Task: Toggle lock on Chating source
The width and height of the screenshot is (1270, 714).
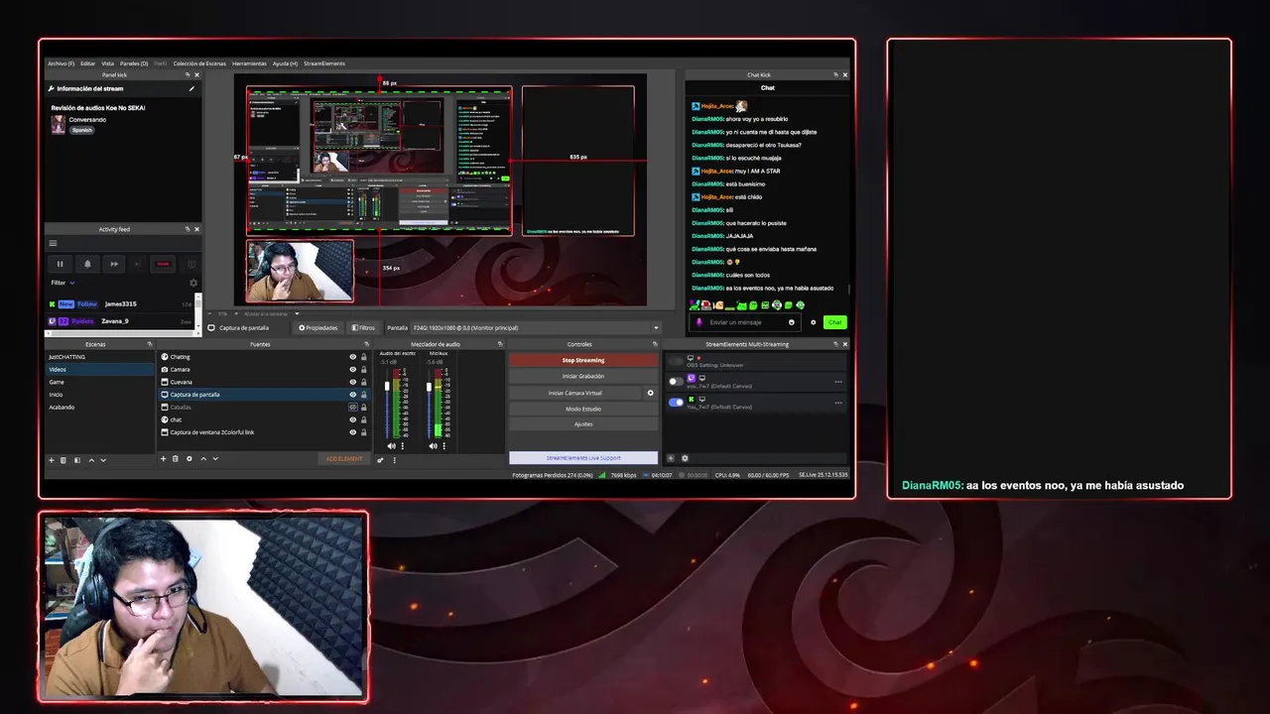Action: (x=363, y=357)
